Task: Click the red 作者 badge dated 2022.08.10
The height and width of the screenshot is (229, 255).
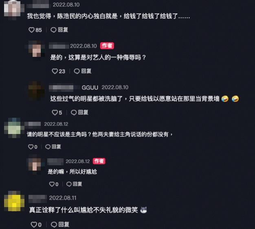Action: pos(107,46)
